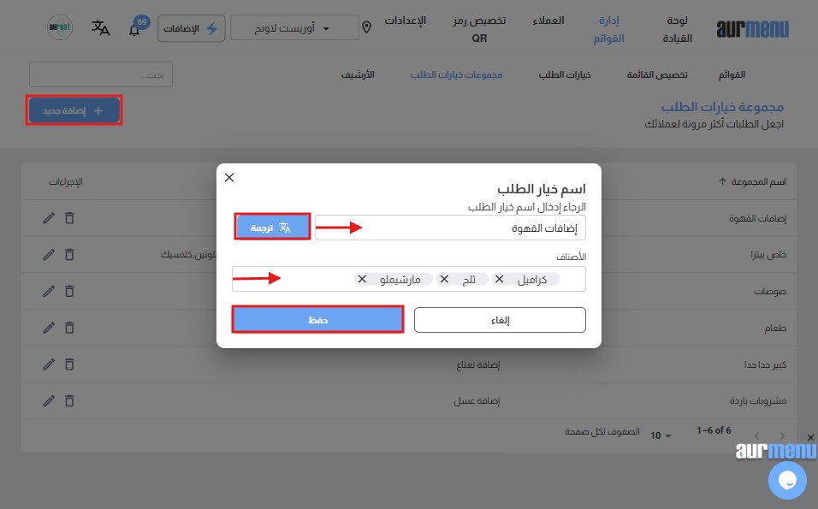Click إضافة جديد add new button

pyautogui.click(x=74, y=110)
